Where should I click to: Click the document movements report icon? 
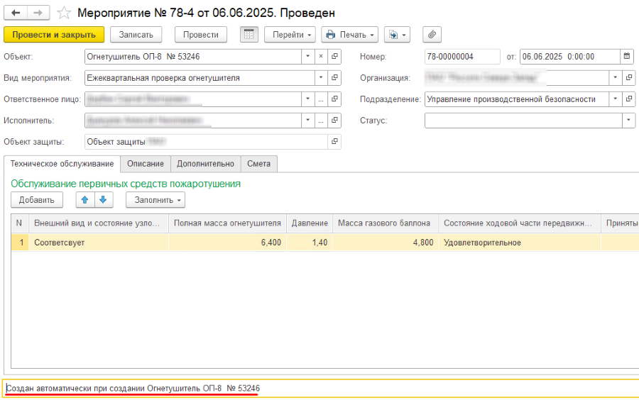[x=248, y=34]
